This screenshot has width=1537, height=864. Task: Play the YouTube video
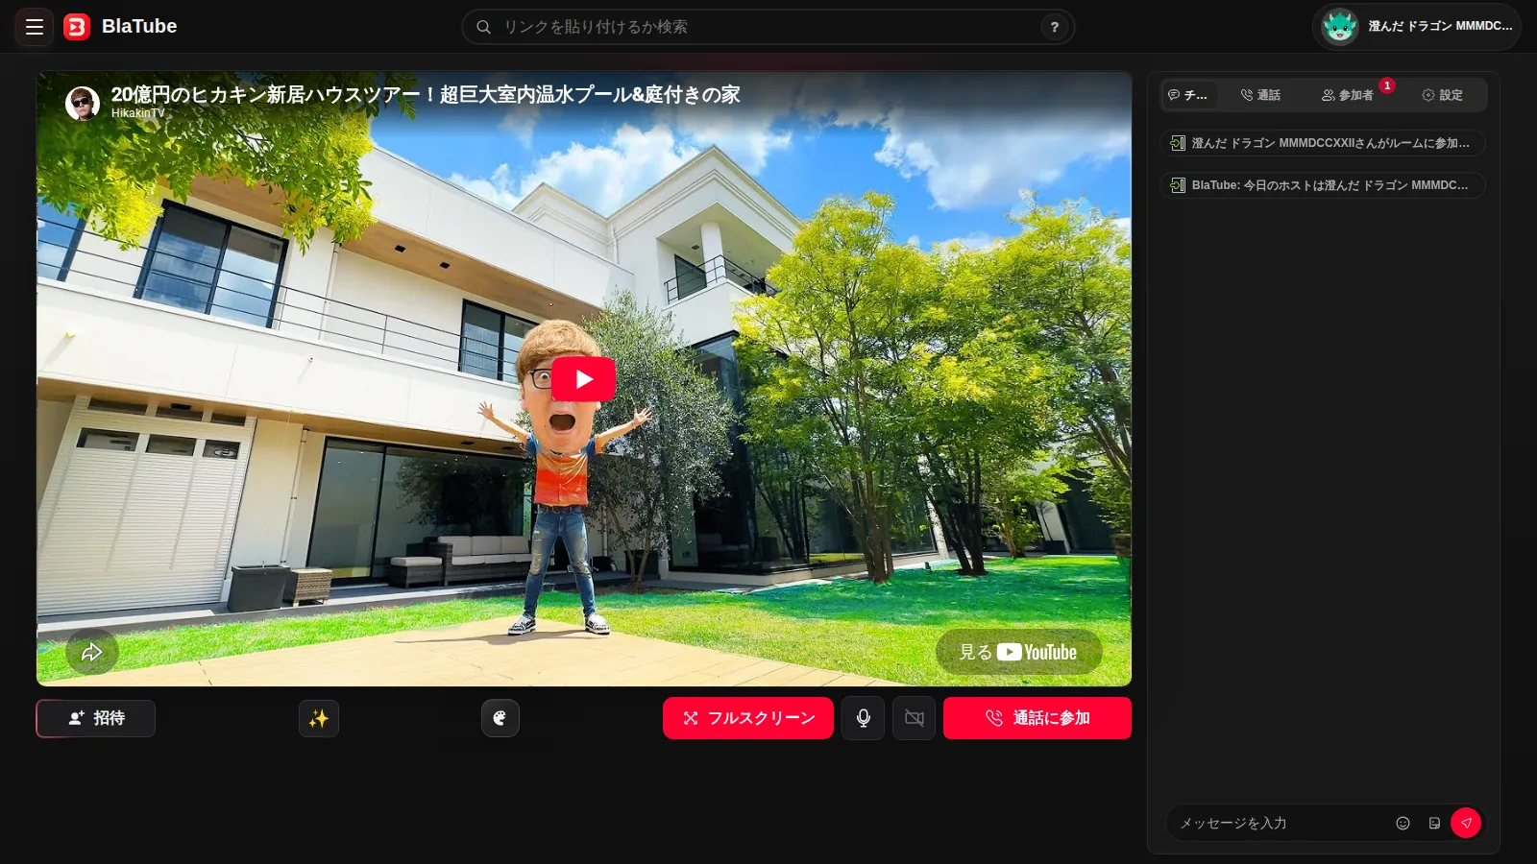click(x=583, y=379)
